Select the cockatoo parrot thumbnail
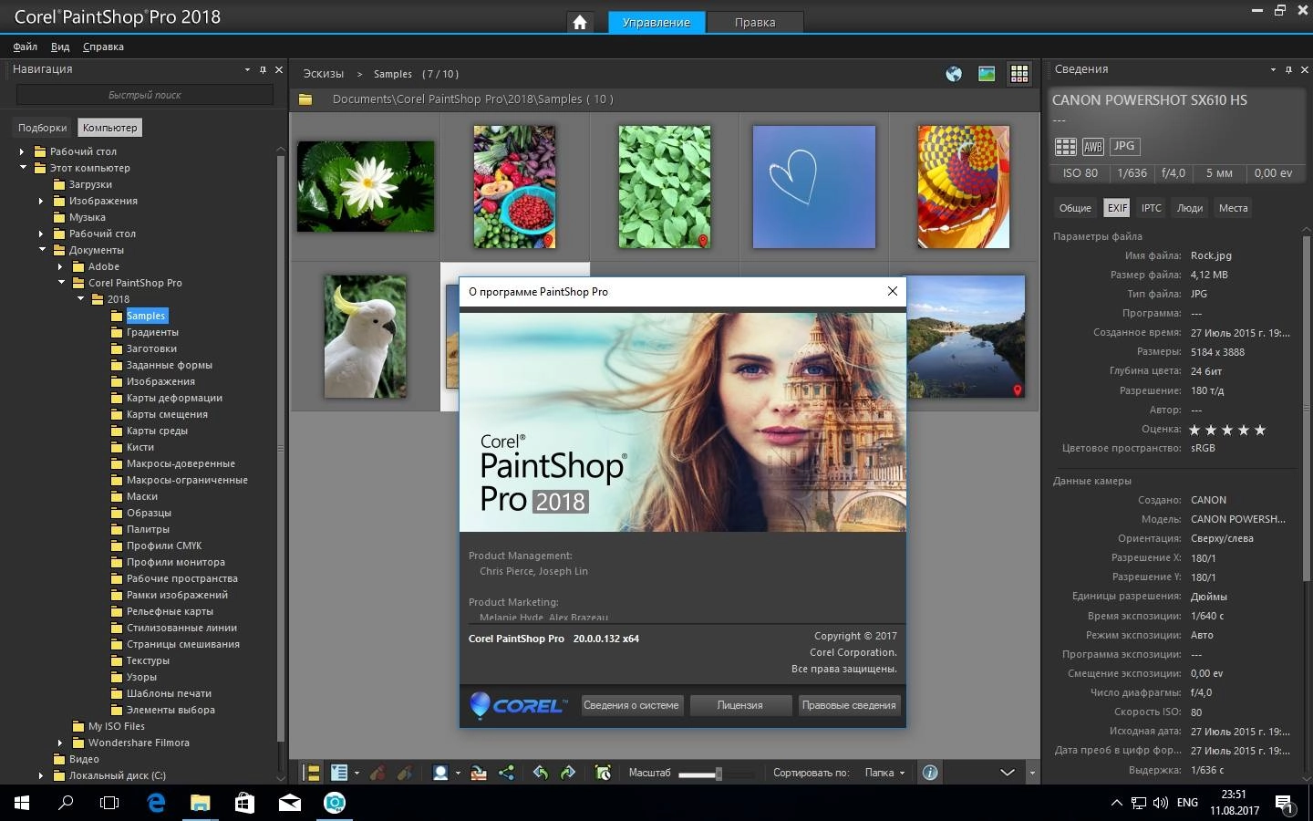This screenshot has height=821, width=1313. pyautogui.click(x=366, y=337)
